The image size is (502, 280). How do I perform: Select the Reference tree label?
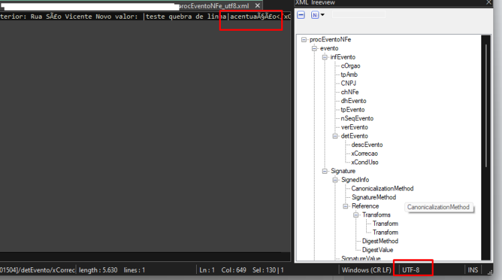click(365, 206)
